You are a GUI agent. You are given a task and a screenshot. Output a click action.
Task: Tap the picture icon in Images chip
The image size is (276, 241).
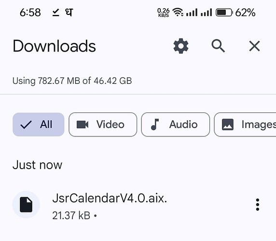(x=228, y=124)
